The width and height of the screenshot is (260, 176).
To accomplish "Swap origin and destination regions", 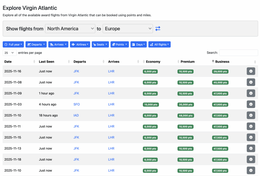I will [158, 29].
